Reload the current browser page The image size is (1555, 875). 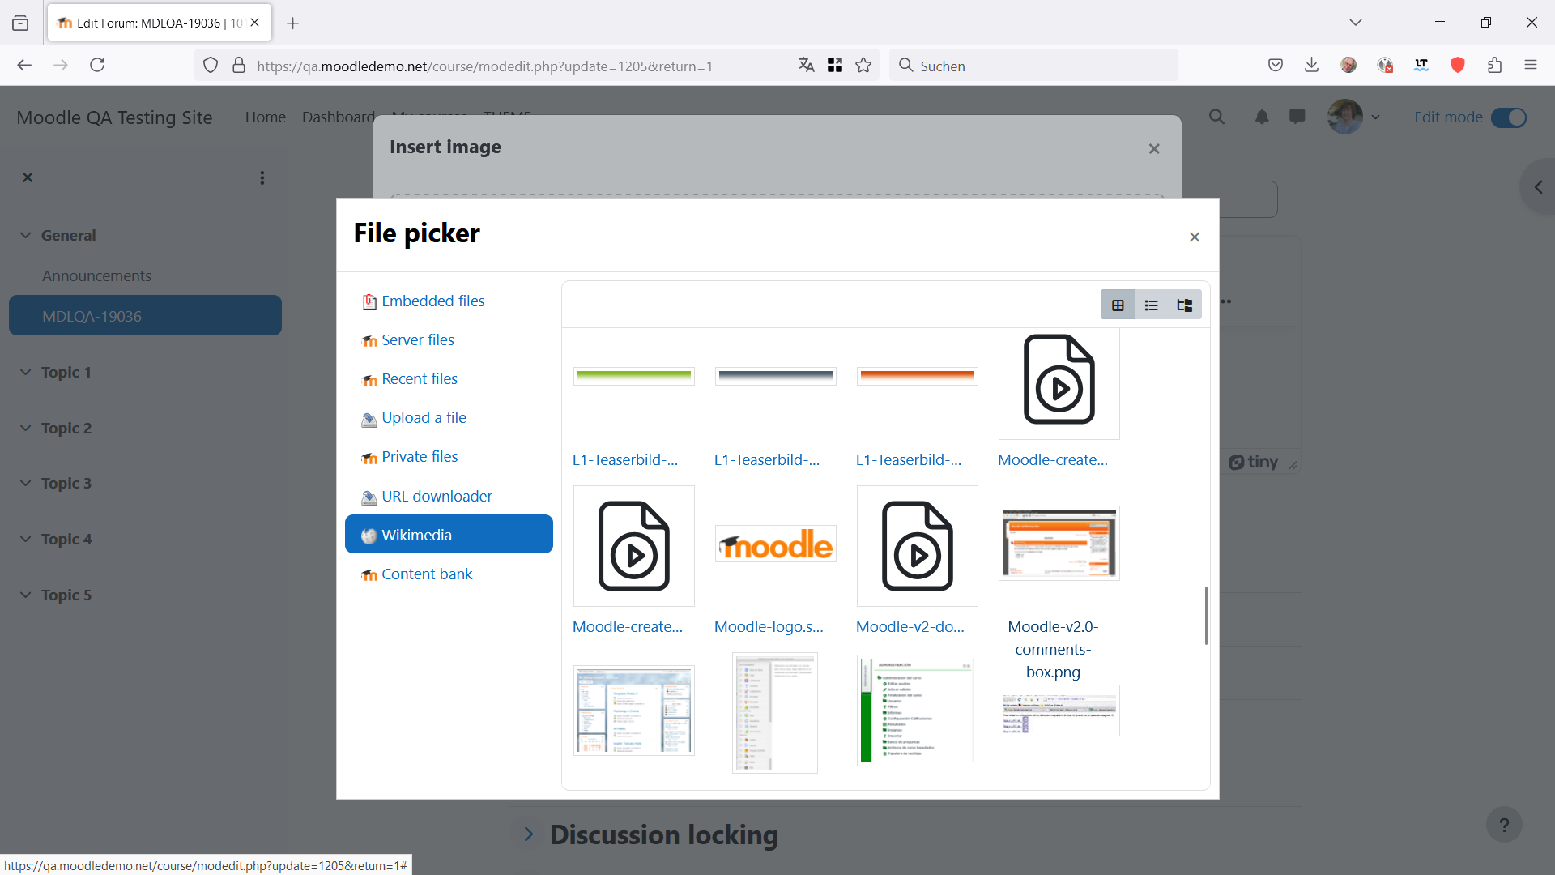97,66
